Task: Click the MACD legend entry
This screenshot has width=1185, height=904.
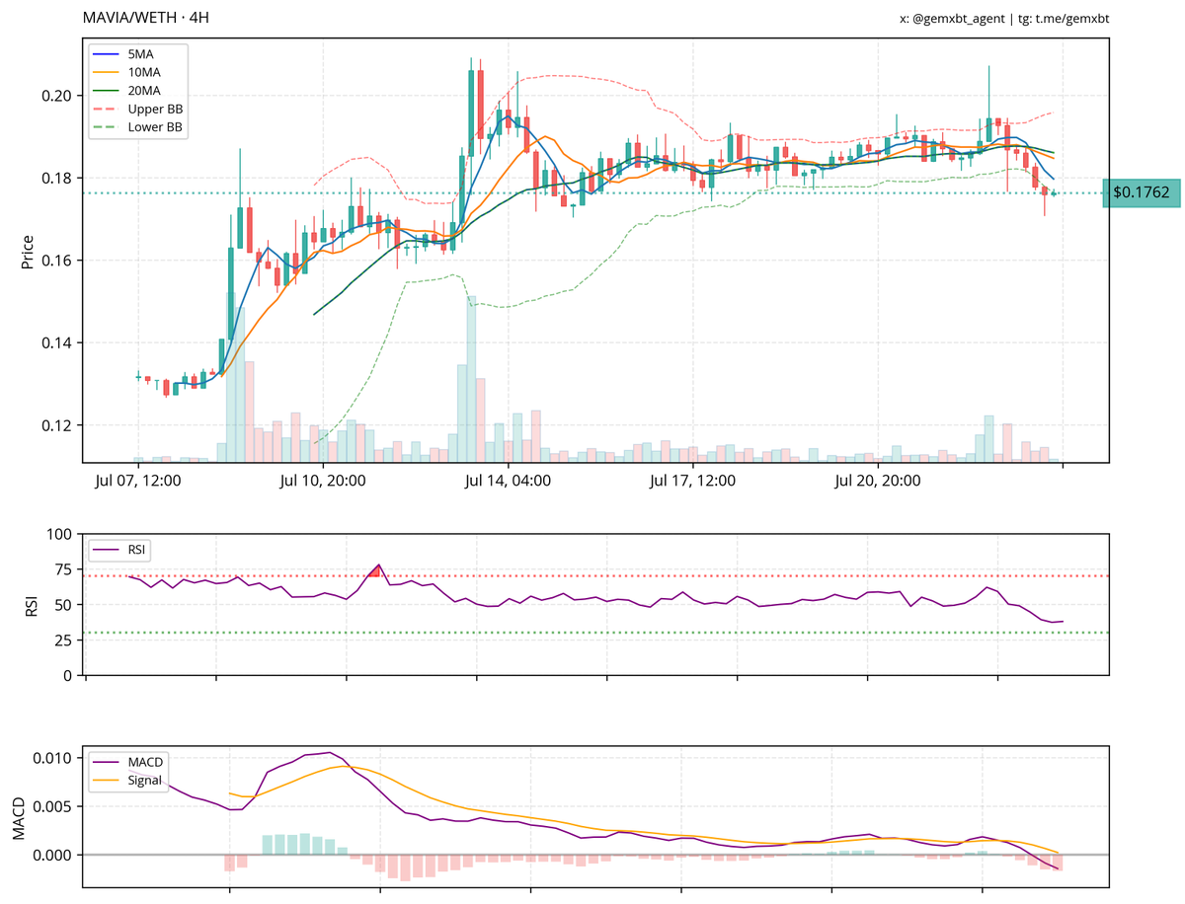Action: pos(127,762)
